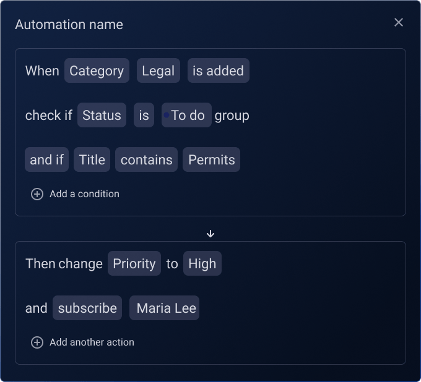The image size is (421, 382).
Task: Close the automation dialog with the X icon
Action: [x=399, y=22]
